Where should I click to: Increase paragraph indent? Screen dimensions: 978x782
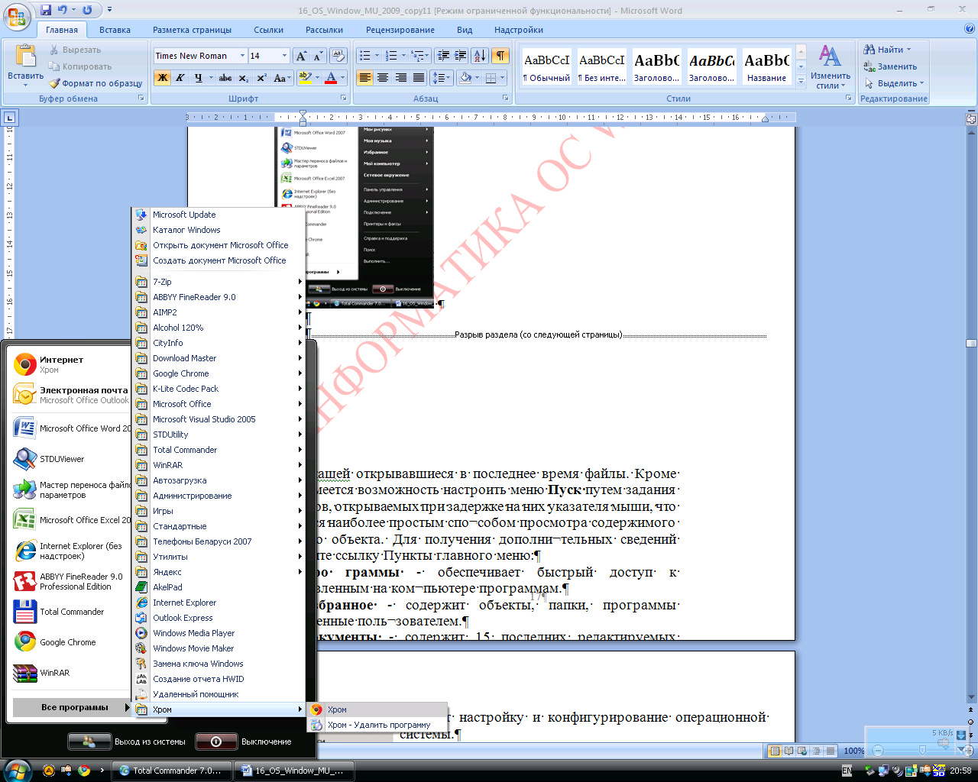pyautogui.click(x=461, y=56)
